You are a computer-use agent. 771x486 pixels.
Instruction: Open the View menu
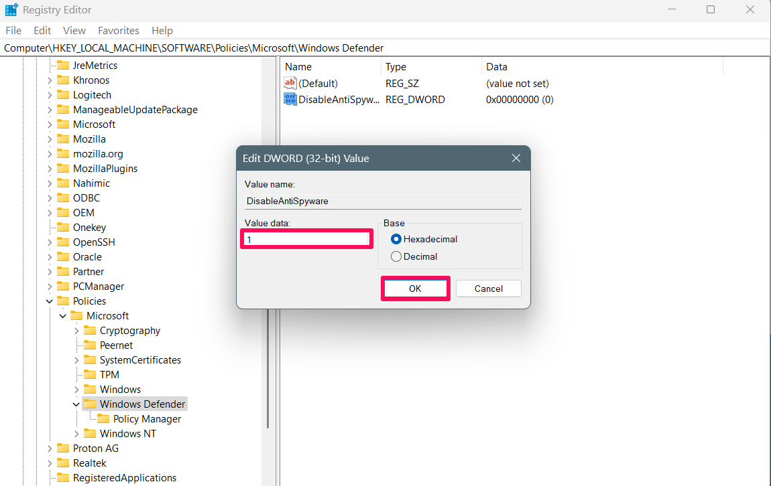tap(74, 30)
